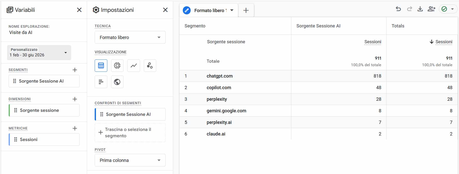Open the date range dropdown 1 feb - 30 giu 2026
The height and width of the screenshot is (174, 459).
[39, 53]
